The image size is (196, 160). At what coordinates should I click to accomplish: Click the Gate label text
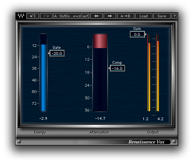pyautogui.click(x=57, y=47)
